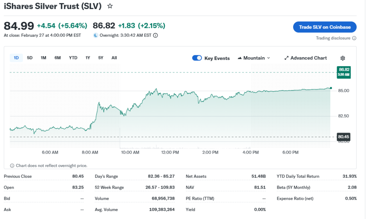Click the overnight moon icon
Viewport: 366px width, 219px height.
tap(95, 35)
